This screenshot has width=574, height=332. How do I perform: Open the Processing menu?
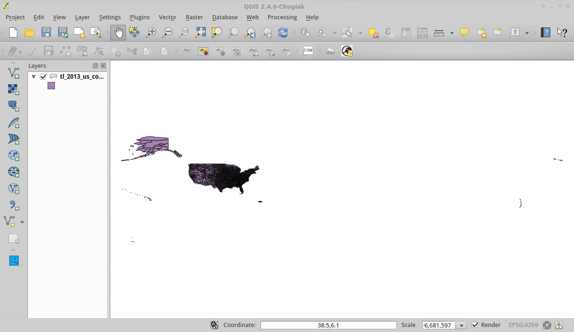click(x=282, y=17)
